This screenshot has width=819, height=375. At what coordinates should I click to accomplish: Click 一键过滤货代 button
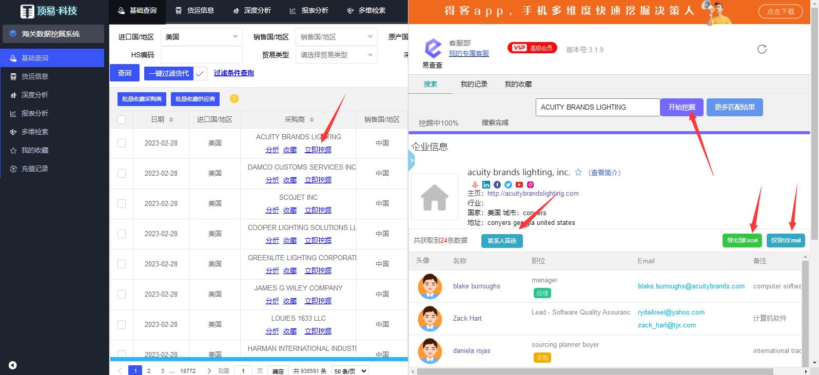coord(169,73)
